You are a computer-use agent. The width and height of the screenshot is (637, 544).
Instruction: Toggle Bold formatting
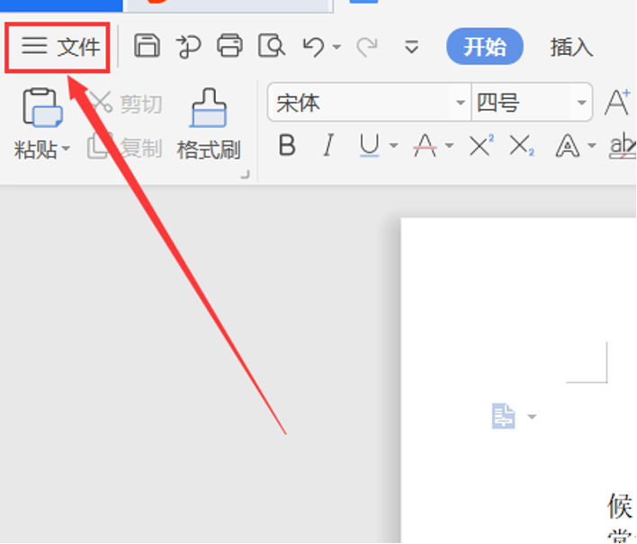[287, 145]
